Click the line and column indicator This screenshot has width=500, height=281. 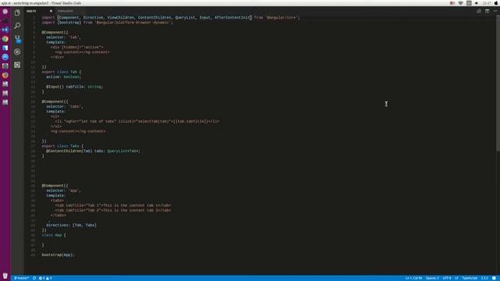point(413,278)
